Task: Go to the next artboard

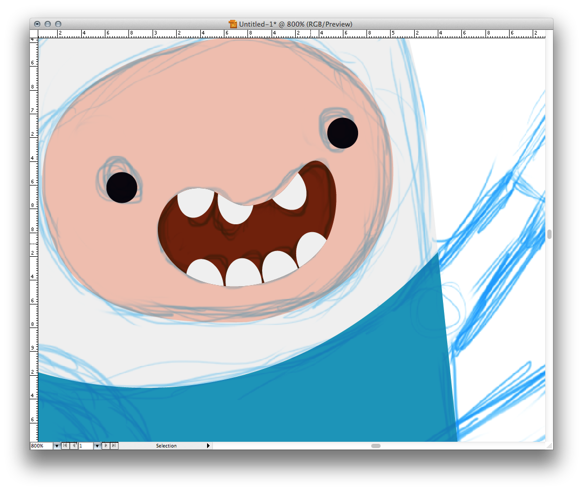Action: click(x=106, y=446)
